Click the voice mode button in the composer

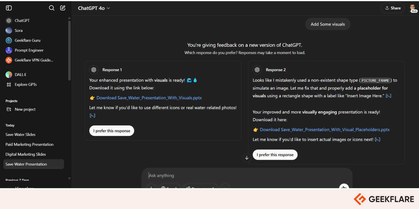point(344,187)
